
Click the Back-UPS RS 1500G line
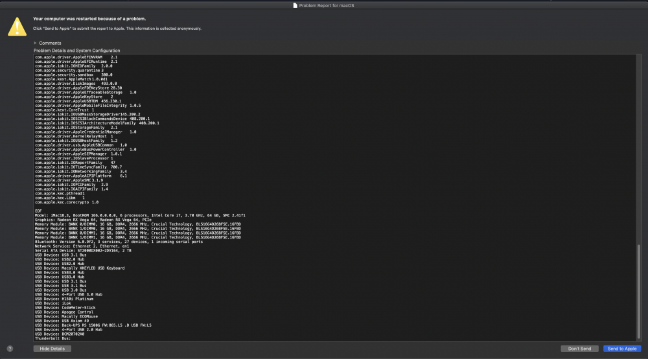93,325
